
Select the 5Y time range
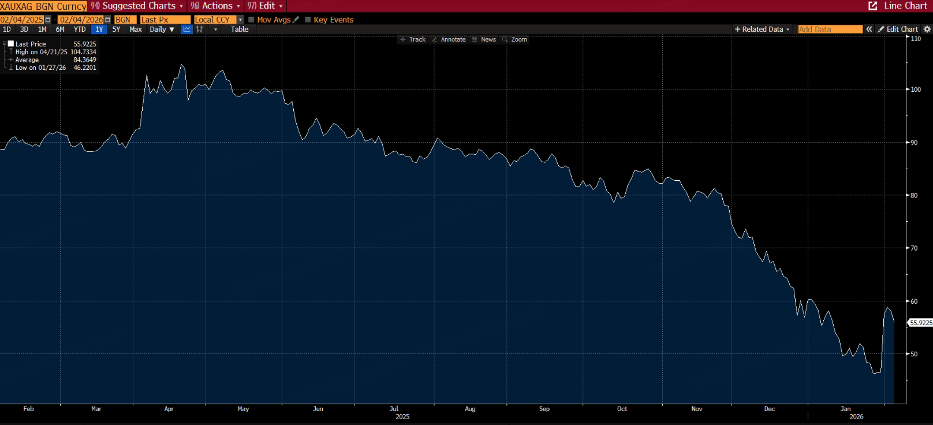pyautogui.click(x=117, y=29)
